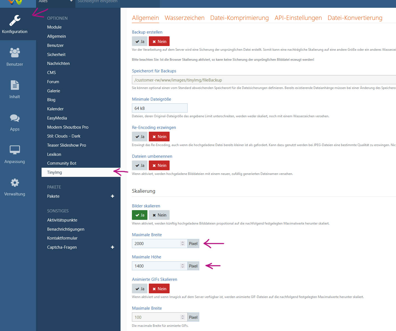Viewport: 396px width, 331px height.
Task: Select TinyImg in the options menu
Action: (x=55, y=172)
